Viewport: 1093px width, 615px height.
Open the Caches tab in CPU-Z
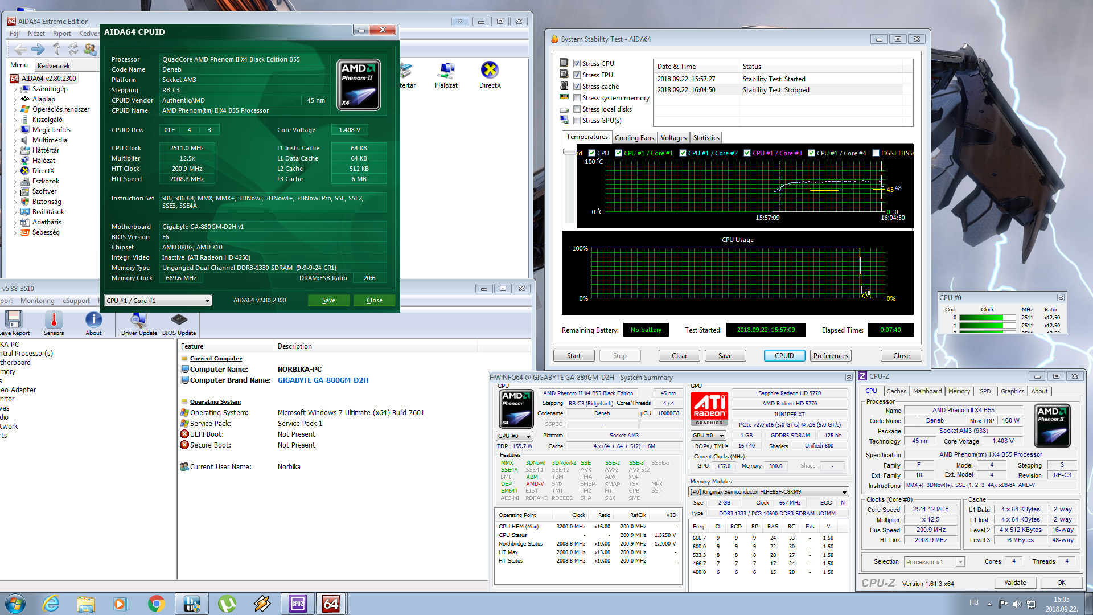pos(896,391)
